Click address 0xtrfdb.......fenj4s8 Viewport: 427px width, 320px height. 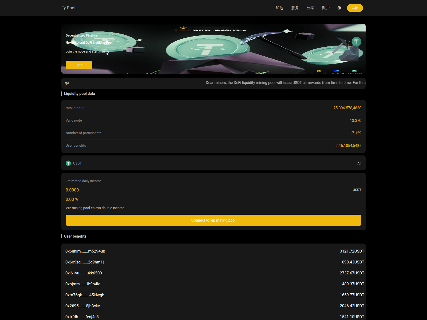82,317
